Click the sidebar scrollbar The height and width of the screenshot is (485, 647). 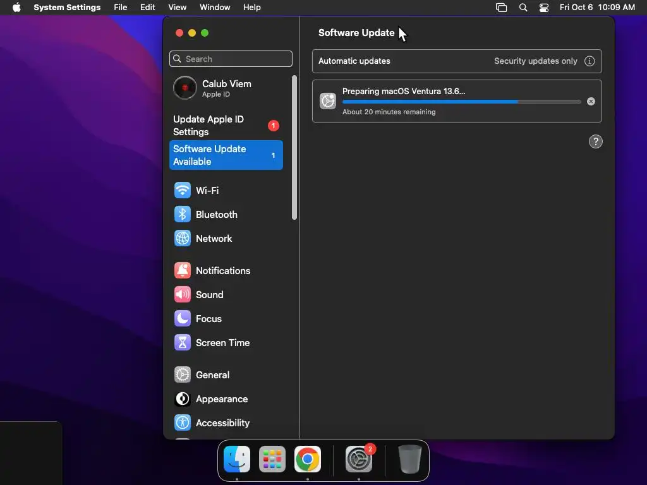tap(294, 147)
